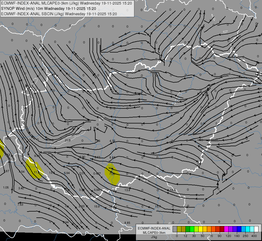Click the map value '0.427'
This screenshot has height=241, width=262.
[97, 174]
